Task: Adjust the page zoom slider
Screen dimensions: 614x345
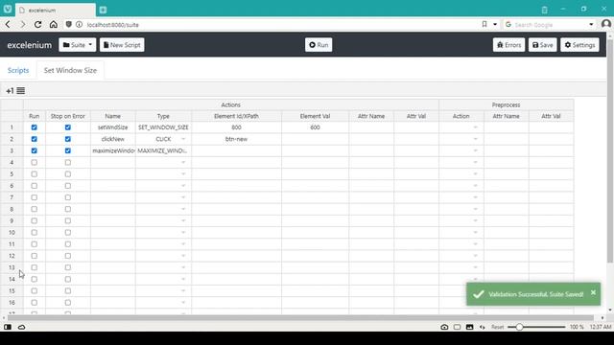Action: point(519,327)
